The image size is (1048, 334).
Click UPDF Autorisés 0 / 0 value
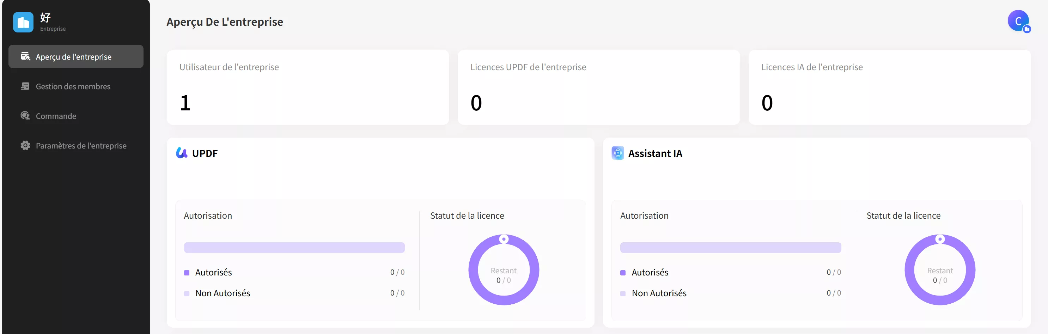coord(397,272)
